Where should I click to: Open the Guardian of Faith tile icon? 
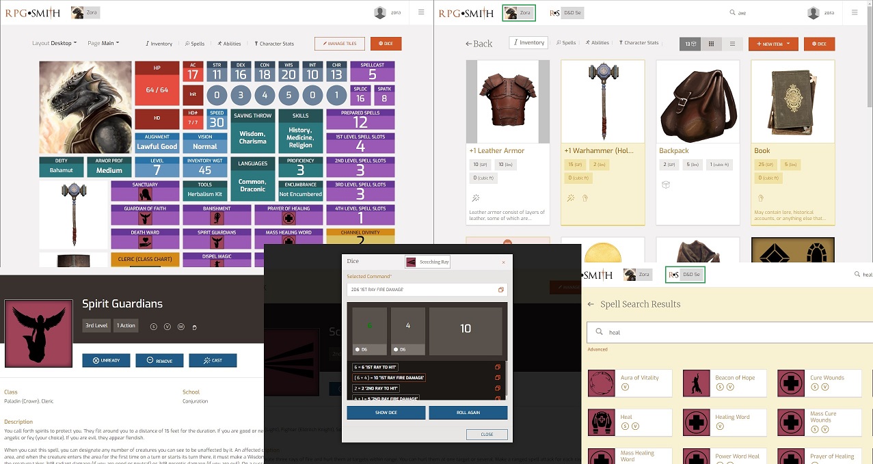[145, 219]
